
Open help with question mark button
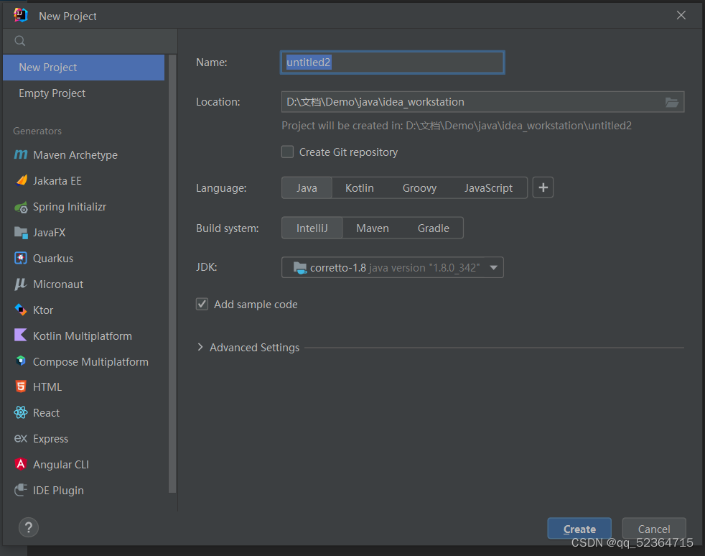click(29, 528)
